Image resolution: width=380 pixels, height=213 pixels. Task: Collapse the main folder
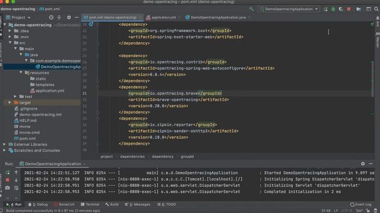click(15, 49)
